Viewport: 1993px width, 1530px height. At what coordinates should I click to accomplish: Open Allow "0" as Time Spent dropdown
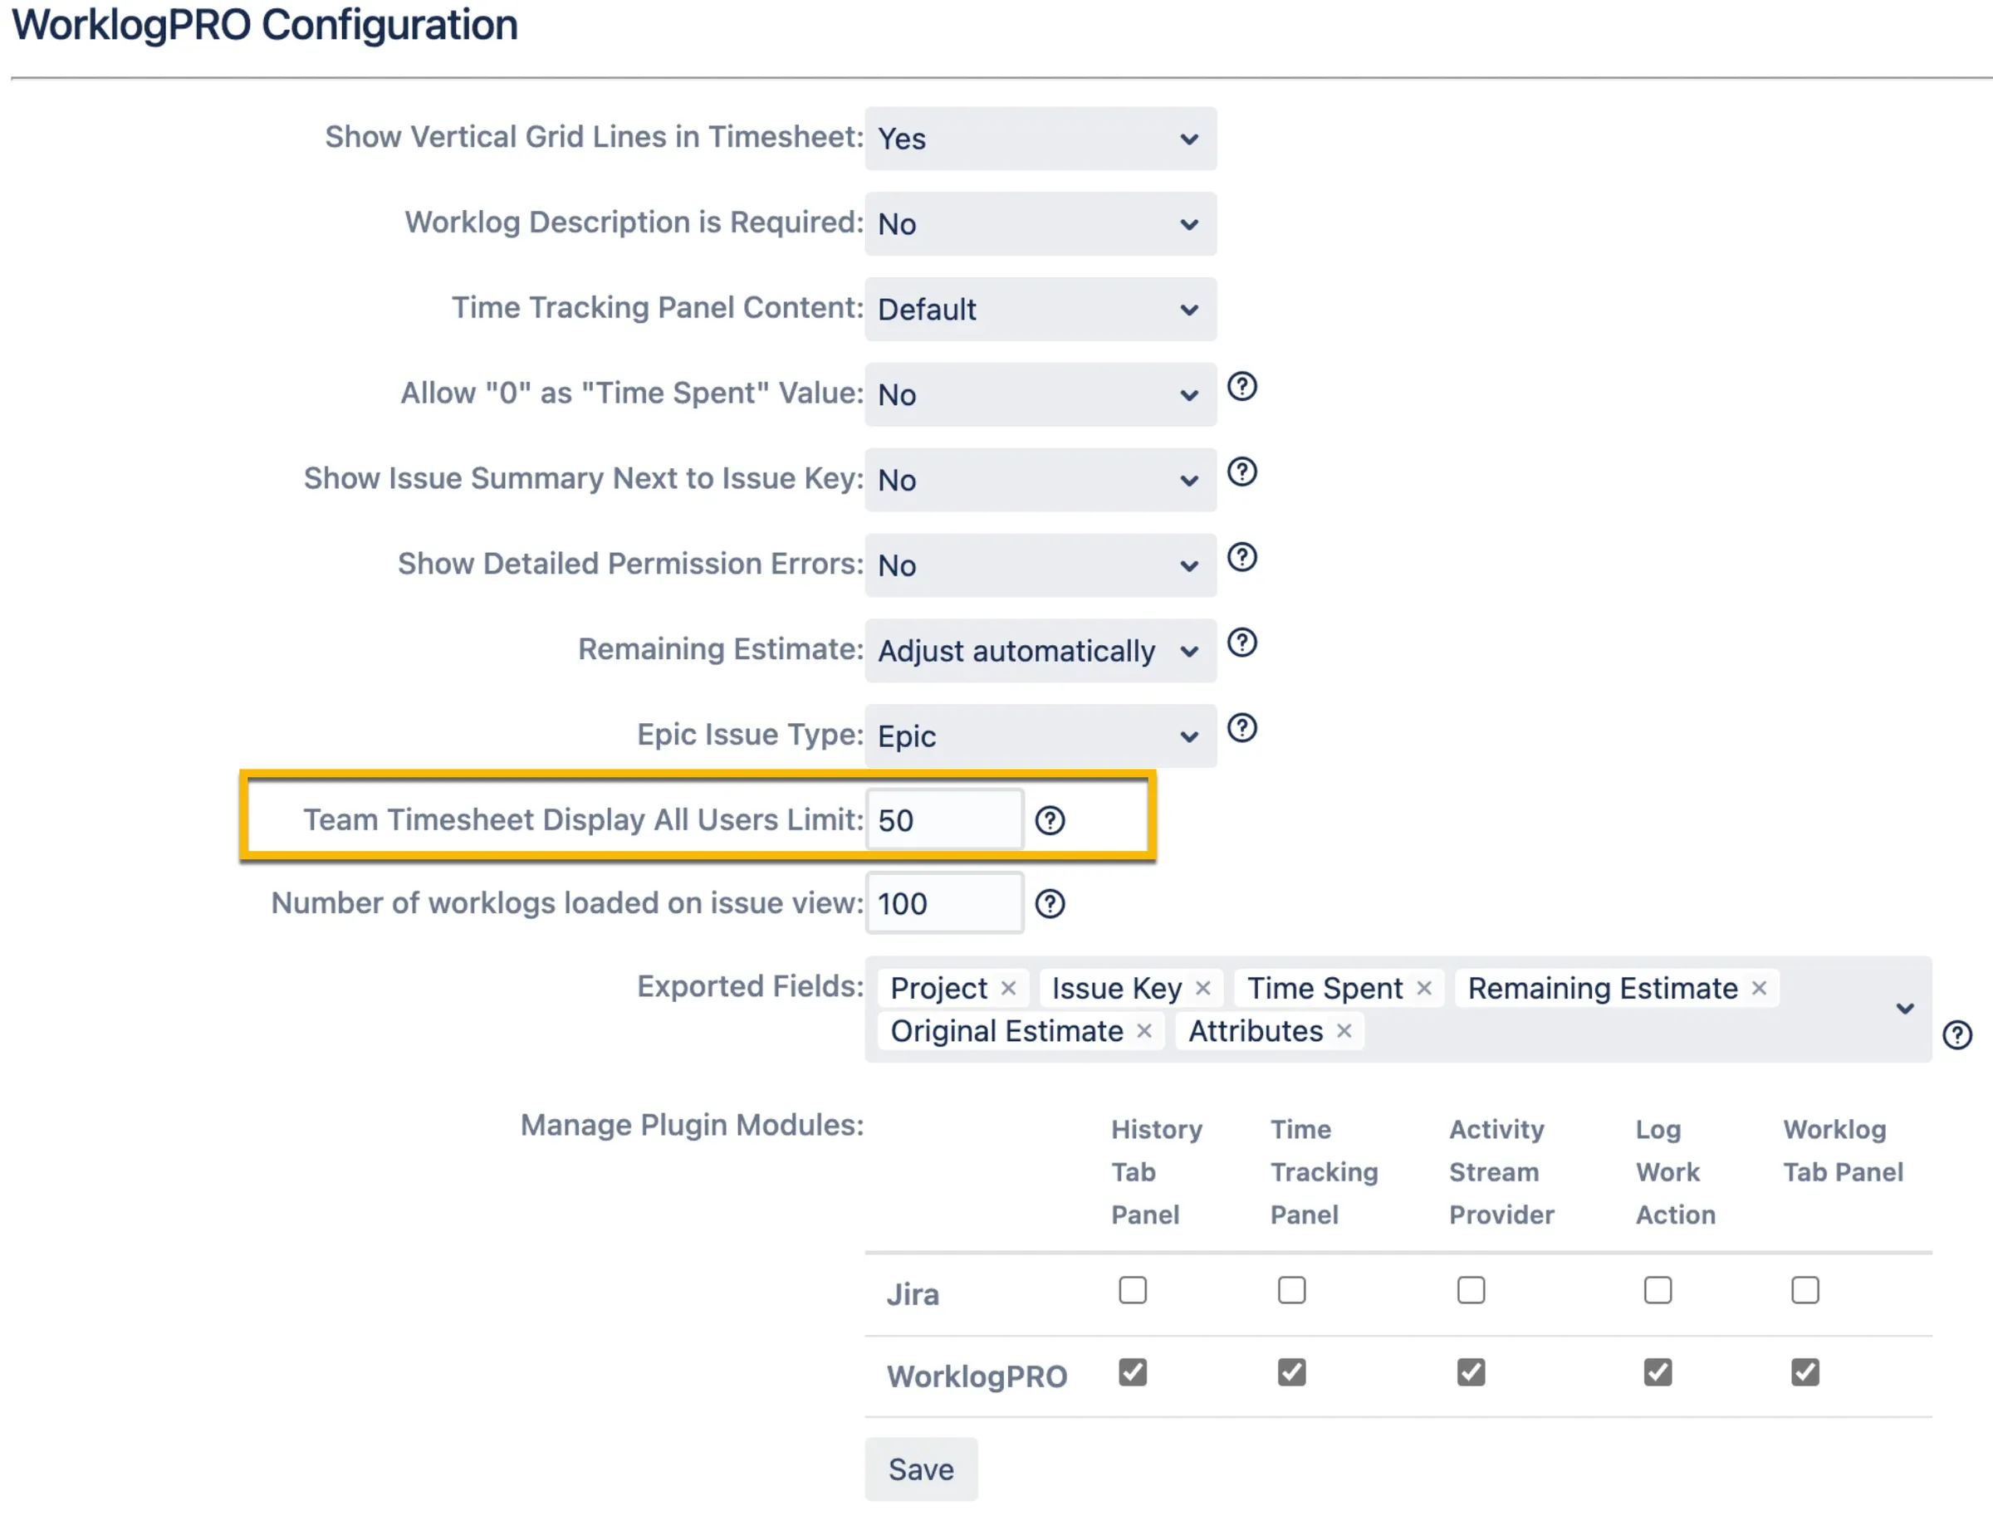(1041, 394)
